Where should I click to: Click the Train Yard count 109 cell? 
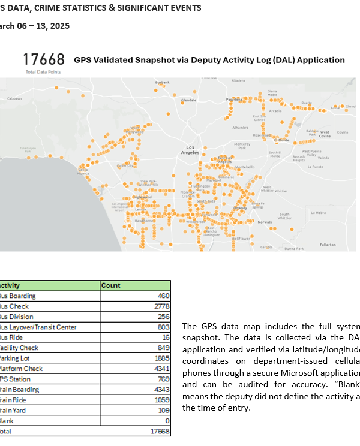coord(136,410)
